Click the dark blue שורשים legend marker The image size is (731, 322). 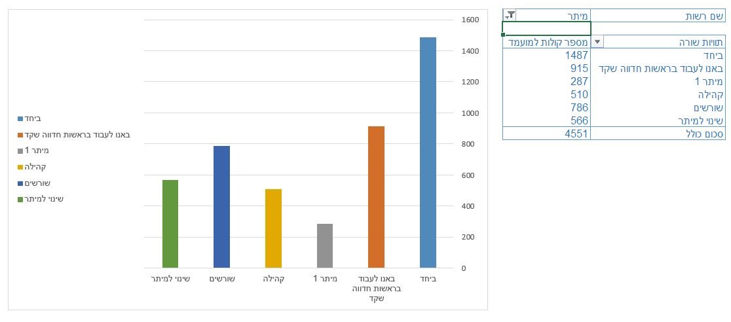(21, 183)
